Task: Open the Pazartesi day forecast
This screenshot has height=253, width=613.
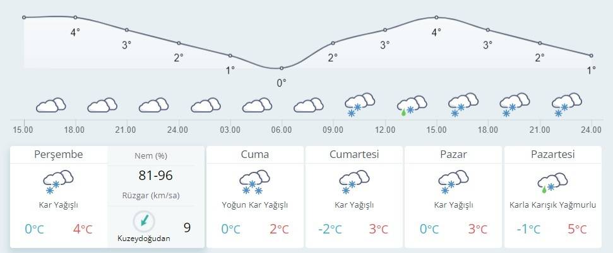Action: click(x=551, y=154)
